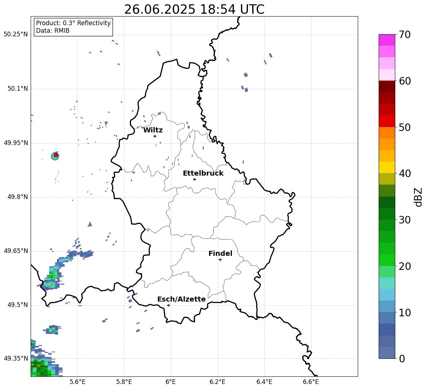
Task: Click the 6.2°E longitude label
Action: (217, 382)
